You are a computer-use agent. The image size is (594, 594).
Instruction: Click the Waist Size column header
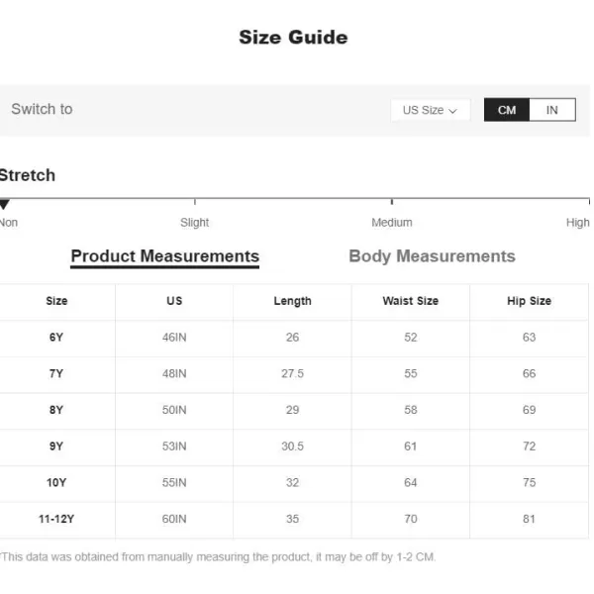tap(411, 301)
